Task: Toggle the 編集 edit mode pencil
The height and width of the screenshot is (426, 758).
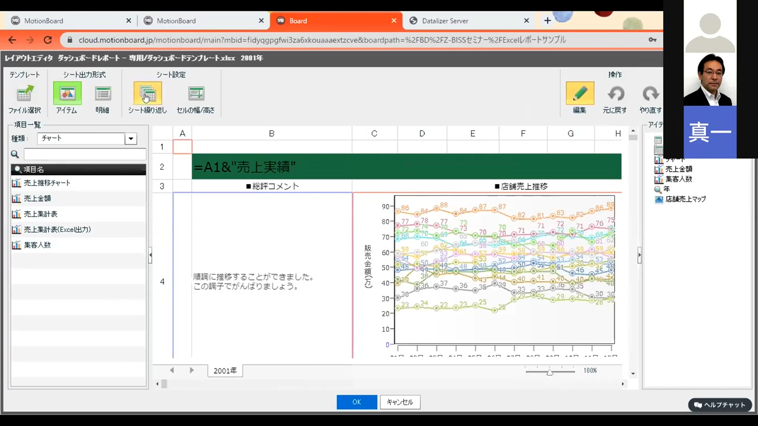Action: tap(580, 99)
